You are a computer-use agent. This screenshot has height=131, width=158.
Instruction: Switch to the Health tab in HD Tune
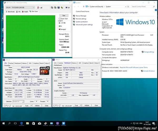tap(25, 12)
